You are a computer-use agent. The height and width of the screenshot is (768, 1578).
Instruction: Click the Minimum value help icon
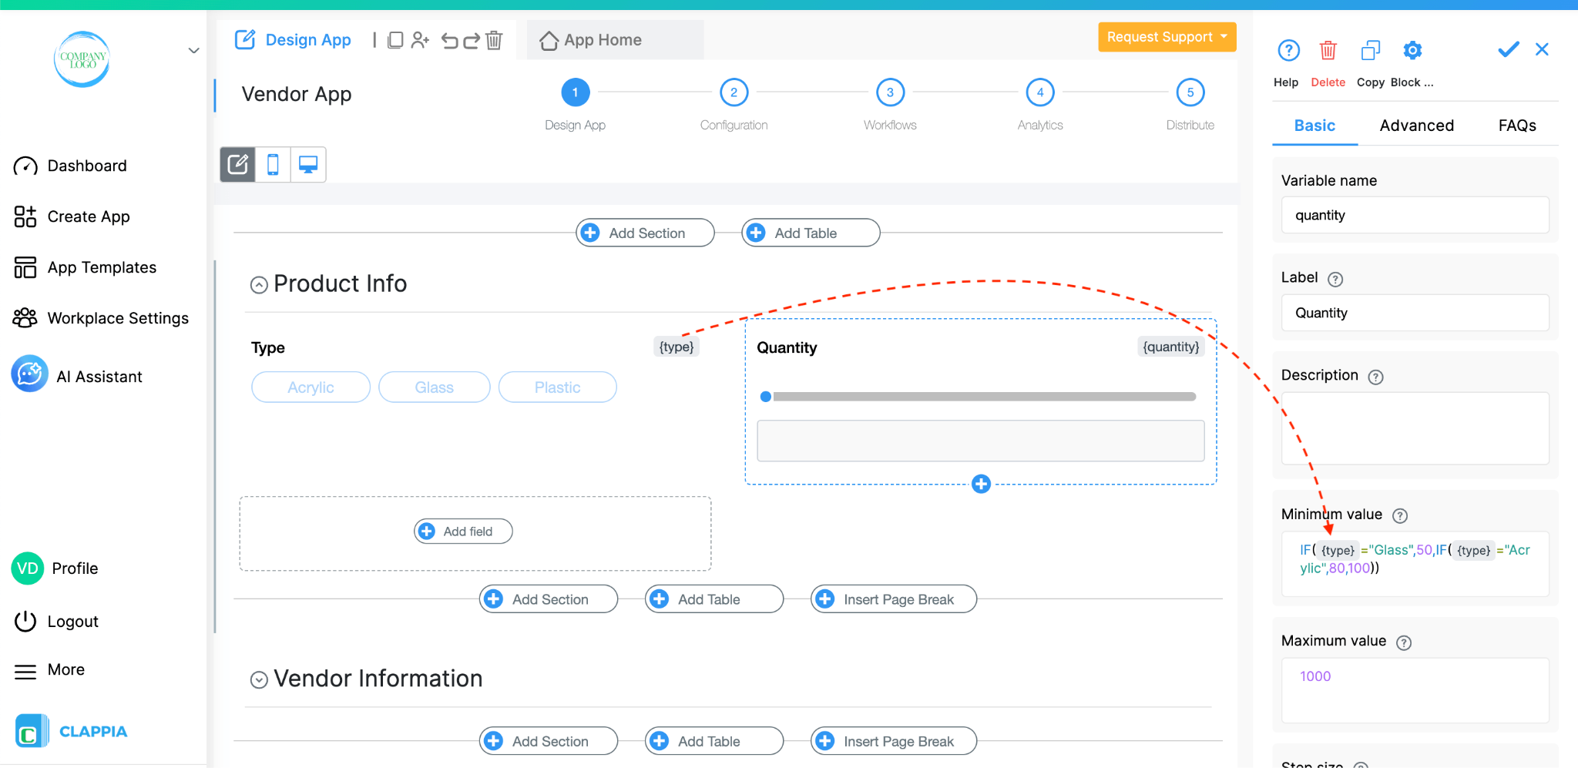pos(1400,515)
